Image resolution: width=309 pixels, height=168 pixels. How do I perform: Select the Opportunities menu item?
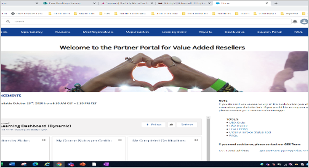click(137, 32)
